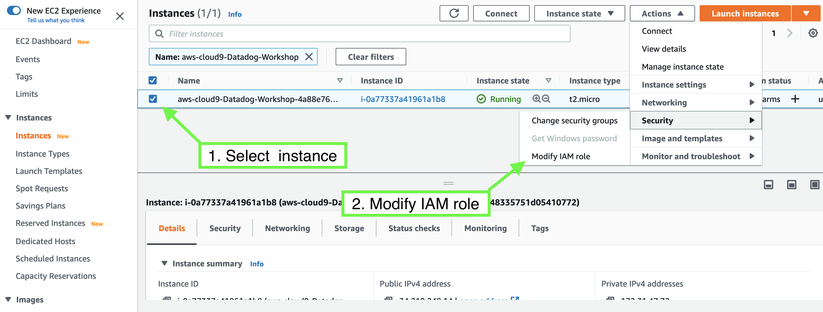Image resolution: width=823 pixels, height=312 pixels.
Task: Maximize the details panel layout icon
Action: [x=815, y=185]
